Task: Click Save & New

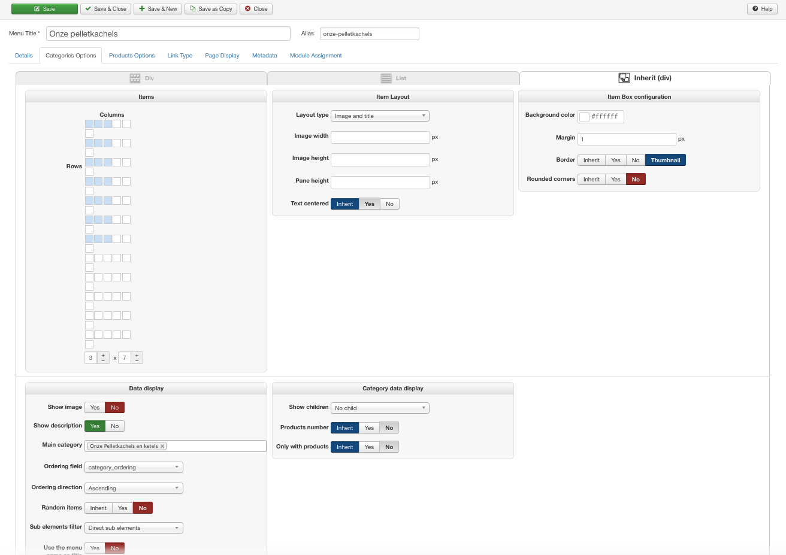Action: 158,9
